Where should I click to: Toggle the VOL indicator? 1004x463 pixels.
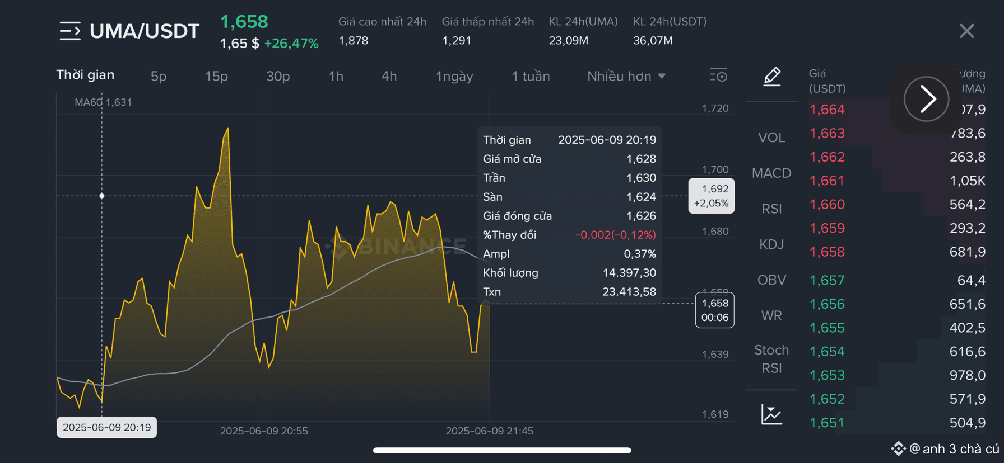point(771,138)
